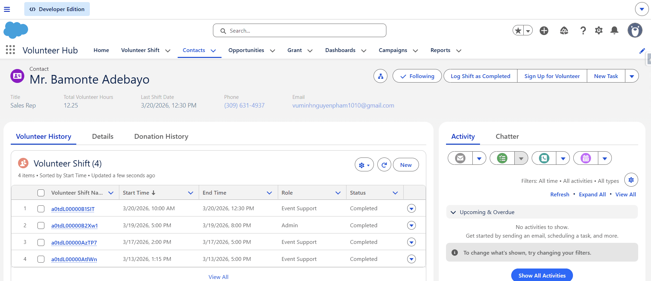Toggle the select-all rows checkbox

41,193
